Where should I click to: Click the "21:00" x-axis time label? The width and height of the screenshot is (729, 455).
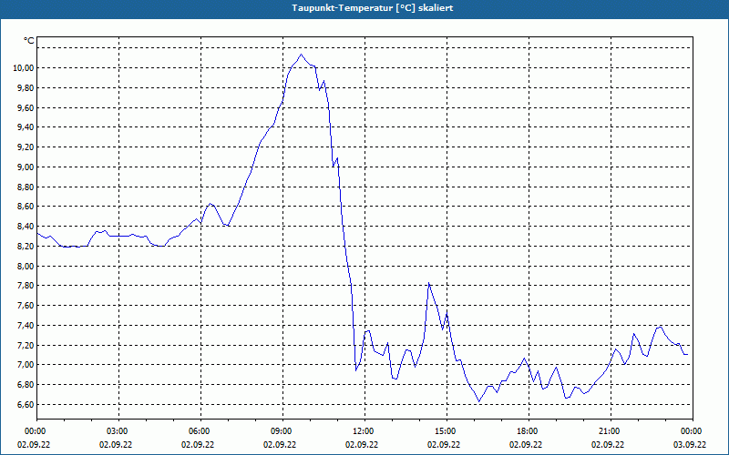[611, 431]
